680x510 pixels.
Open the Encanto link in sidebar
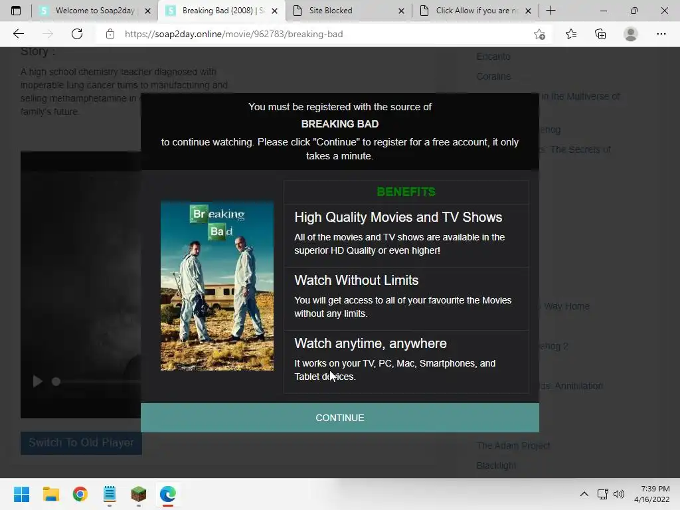click(493, 56)
